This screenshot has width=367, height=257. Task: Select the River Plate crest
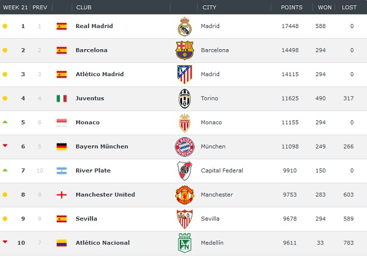185,171
